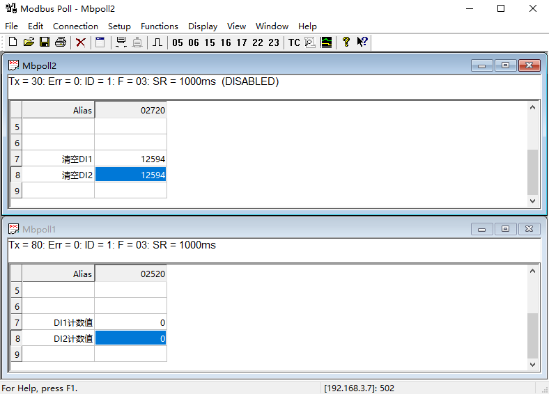
Task: Click the function 23 toolbar button
Action: (274, 42)
